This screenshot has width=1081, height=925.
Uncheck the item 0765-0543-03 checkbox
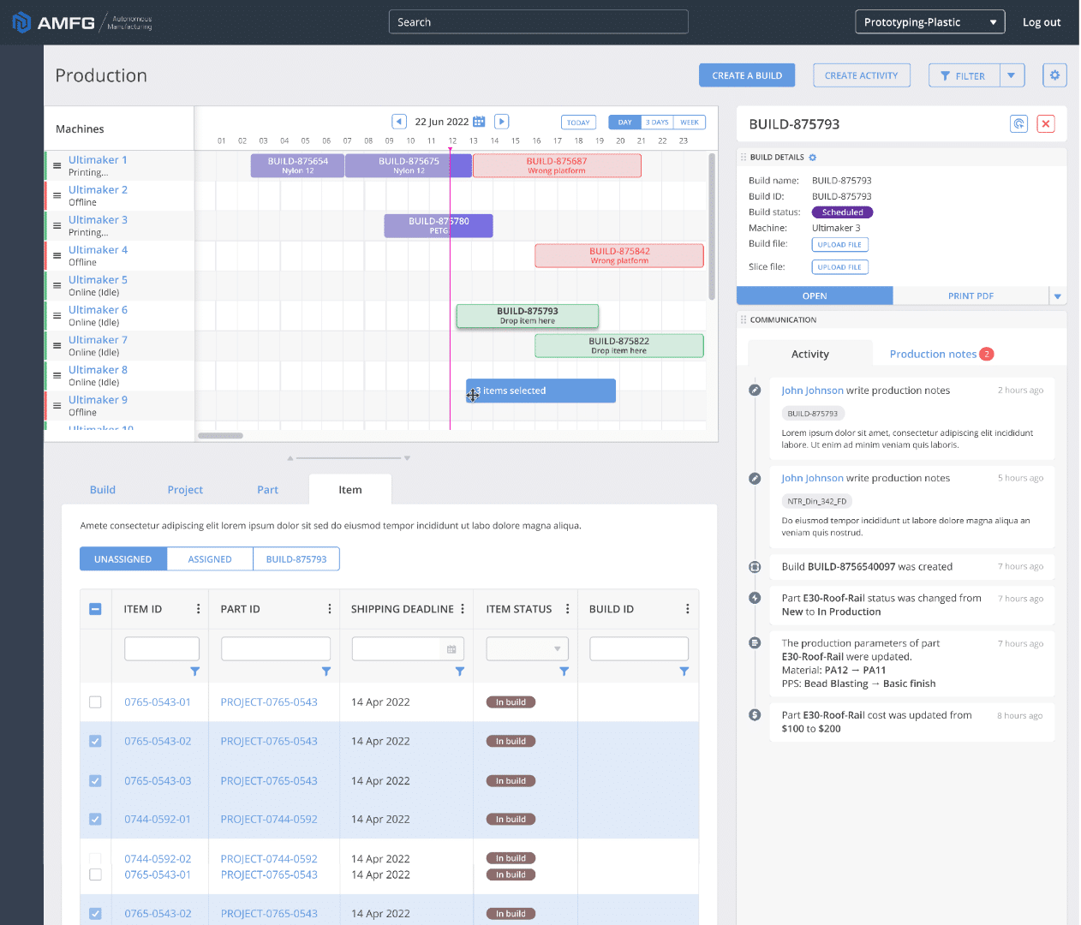[x=95, y=781]
